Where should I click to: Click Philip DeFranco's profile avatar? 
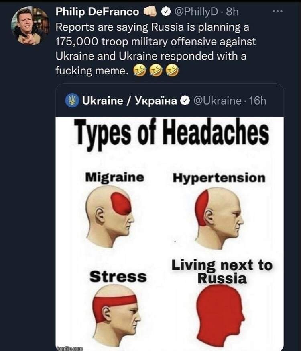[31, 25]
